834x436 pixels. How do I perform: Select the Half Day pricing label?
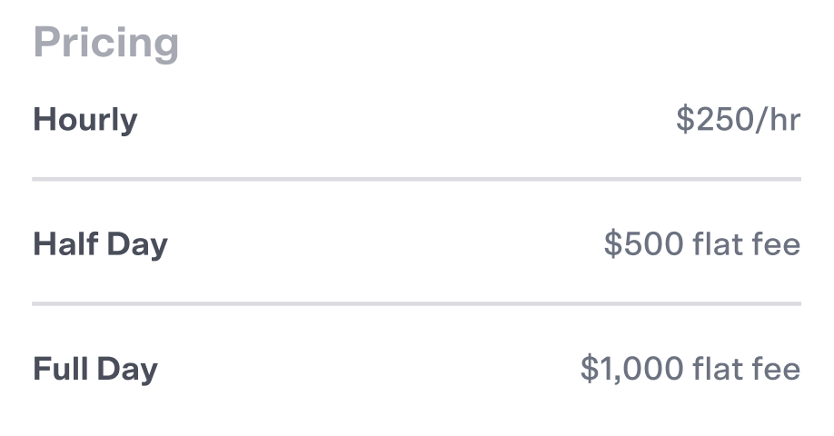(100, 244)
